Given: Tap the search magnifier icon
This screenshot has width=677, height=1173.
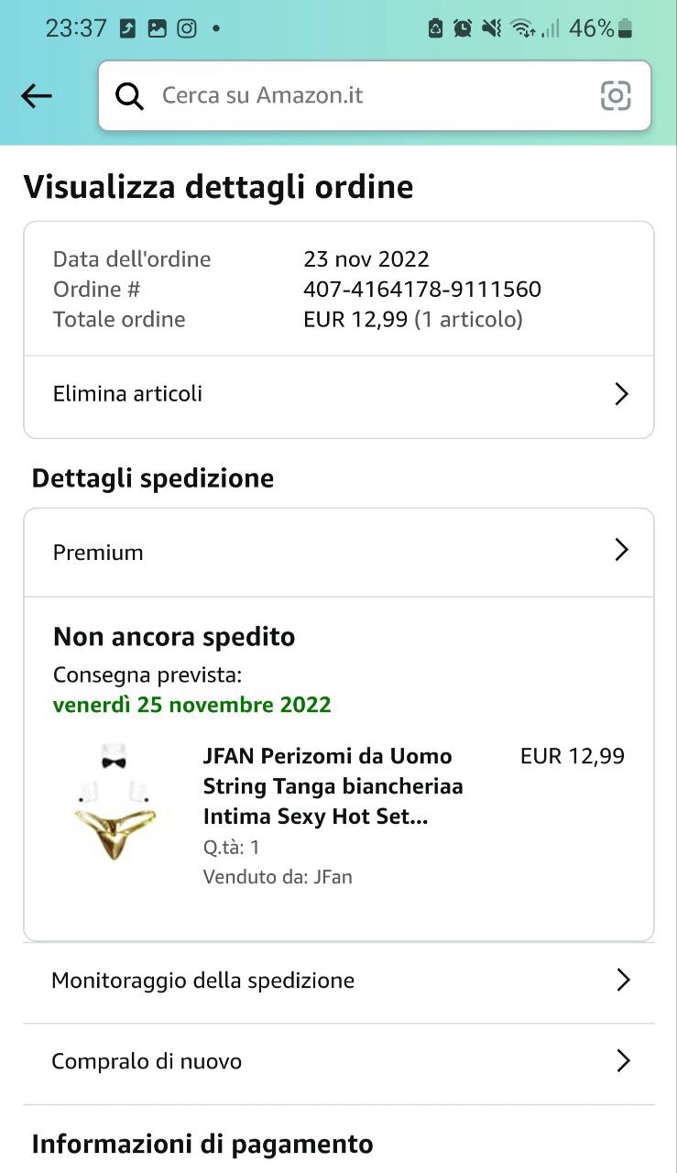Looking at the screenshot, I should click(x=129, y=95).
